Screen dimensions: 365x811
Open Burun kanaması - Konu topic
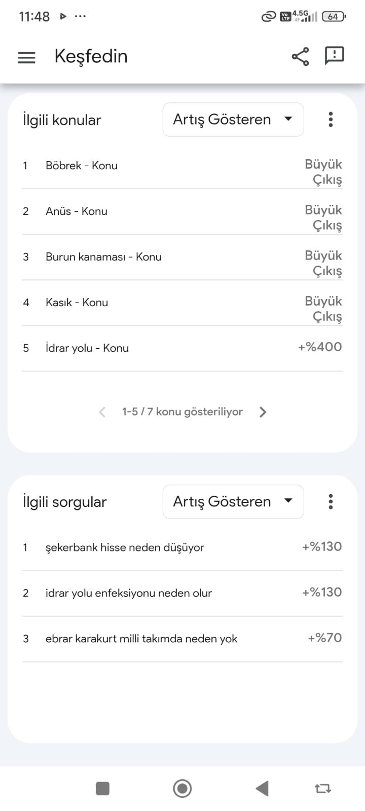click(x=182, y=257)
